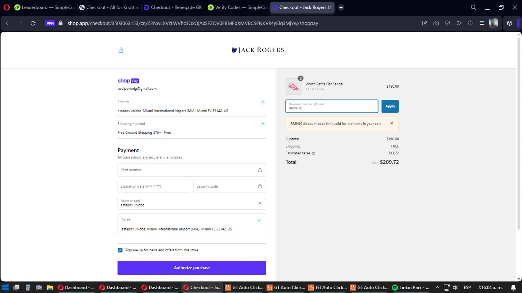The image size is (522, 293).
Task: Open File Explorer from the taskbar
Action: (50, 287)
